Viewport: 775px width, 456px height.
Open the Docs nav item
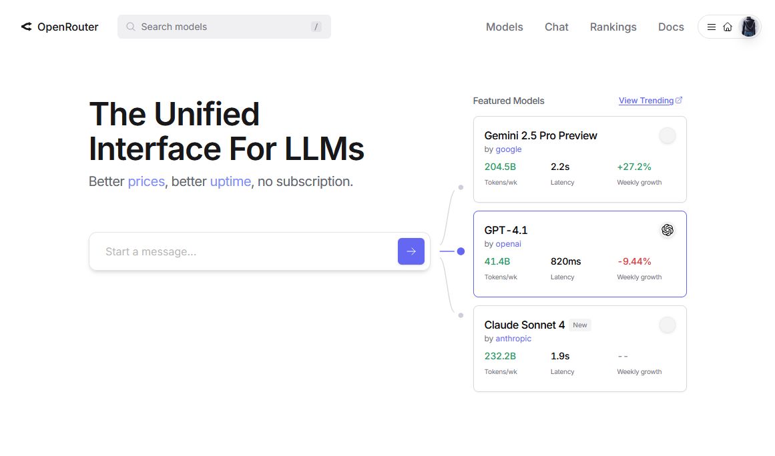(671, 27)
